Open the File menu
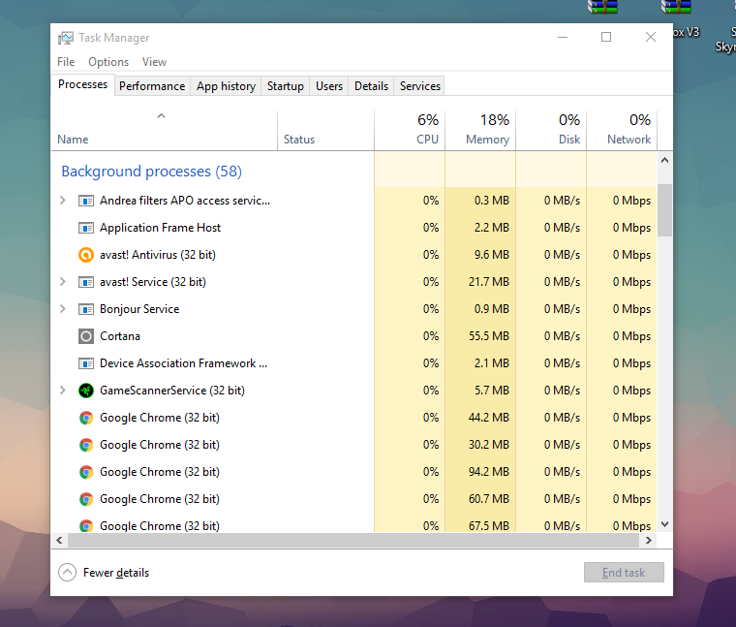The width and height of the screenshot is (736, 627). tap(66, 62)
